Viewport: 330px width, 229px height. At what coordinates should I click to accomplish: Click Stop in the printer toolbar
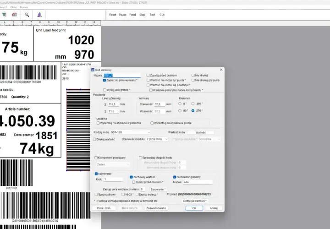(143, 15)
